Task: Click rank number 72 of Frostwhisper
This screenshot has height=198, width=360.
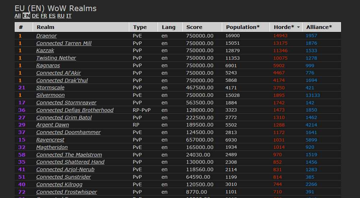Action: tap(22, 192)
